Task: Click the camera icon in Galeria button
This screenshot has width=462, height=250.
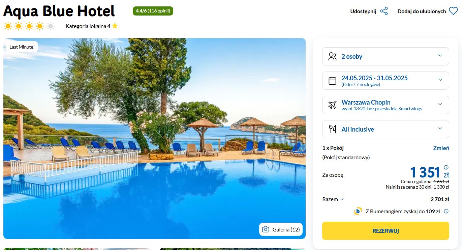Action: click(266, 229)
